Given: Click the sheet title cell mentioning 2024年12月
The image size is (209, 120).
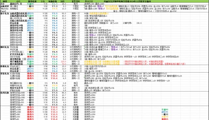Looking at the screenshot, I should (127, 1).
